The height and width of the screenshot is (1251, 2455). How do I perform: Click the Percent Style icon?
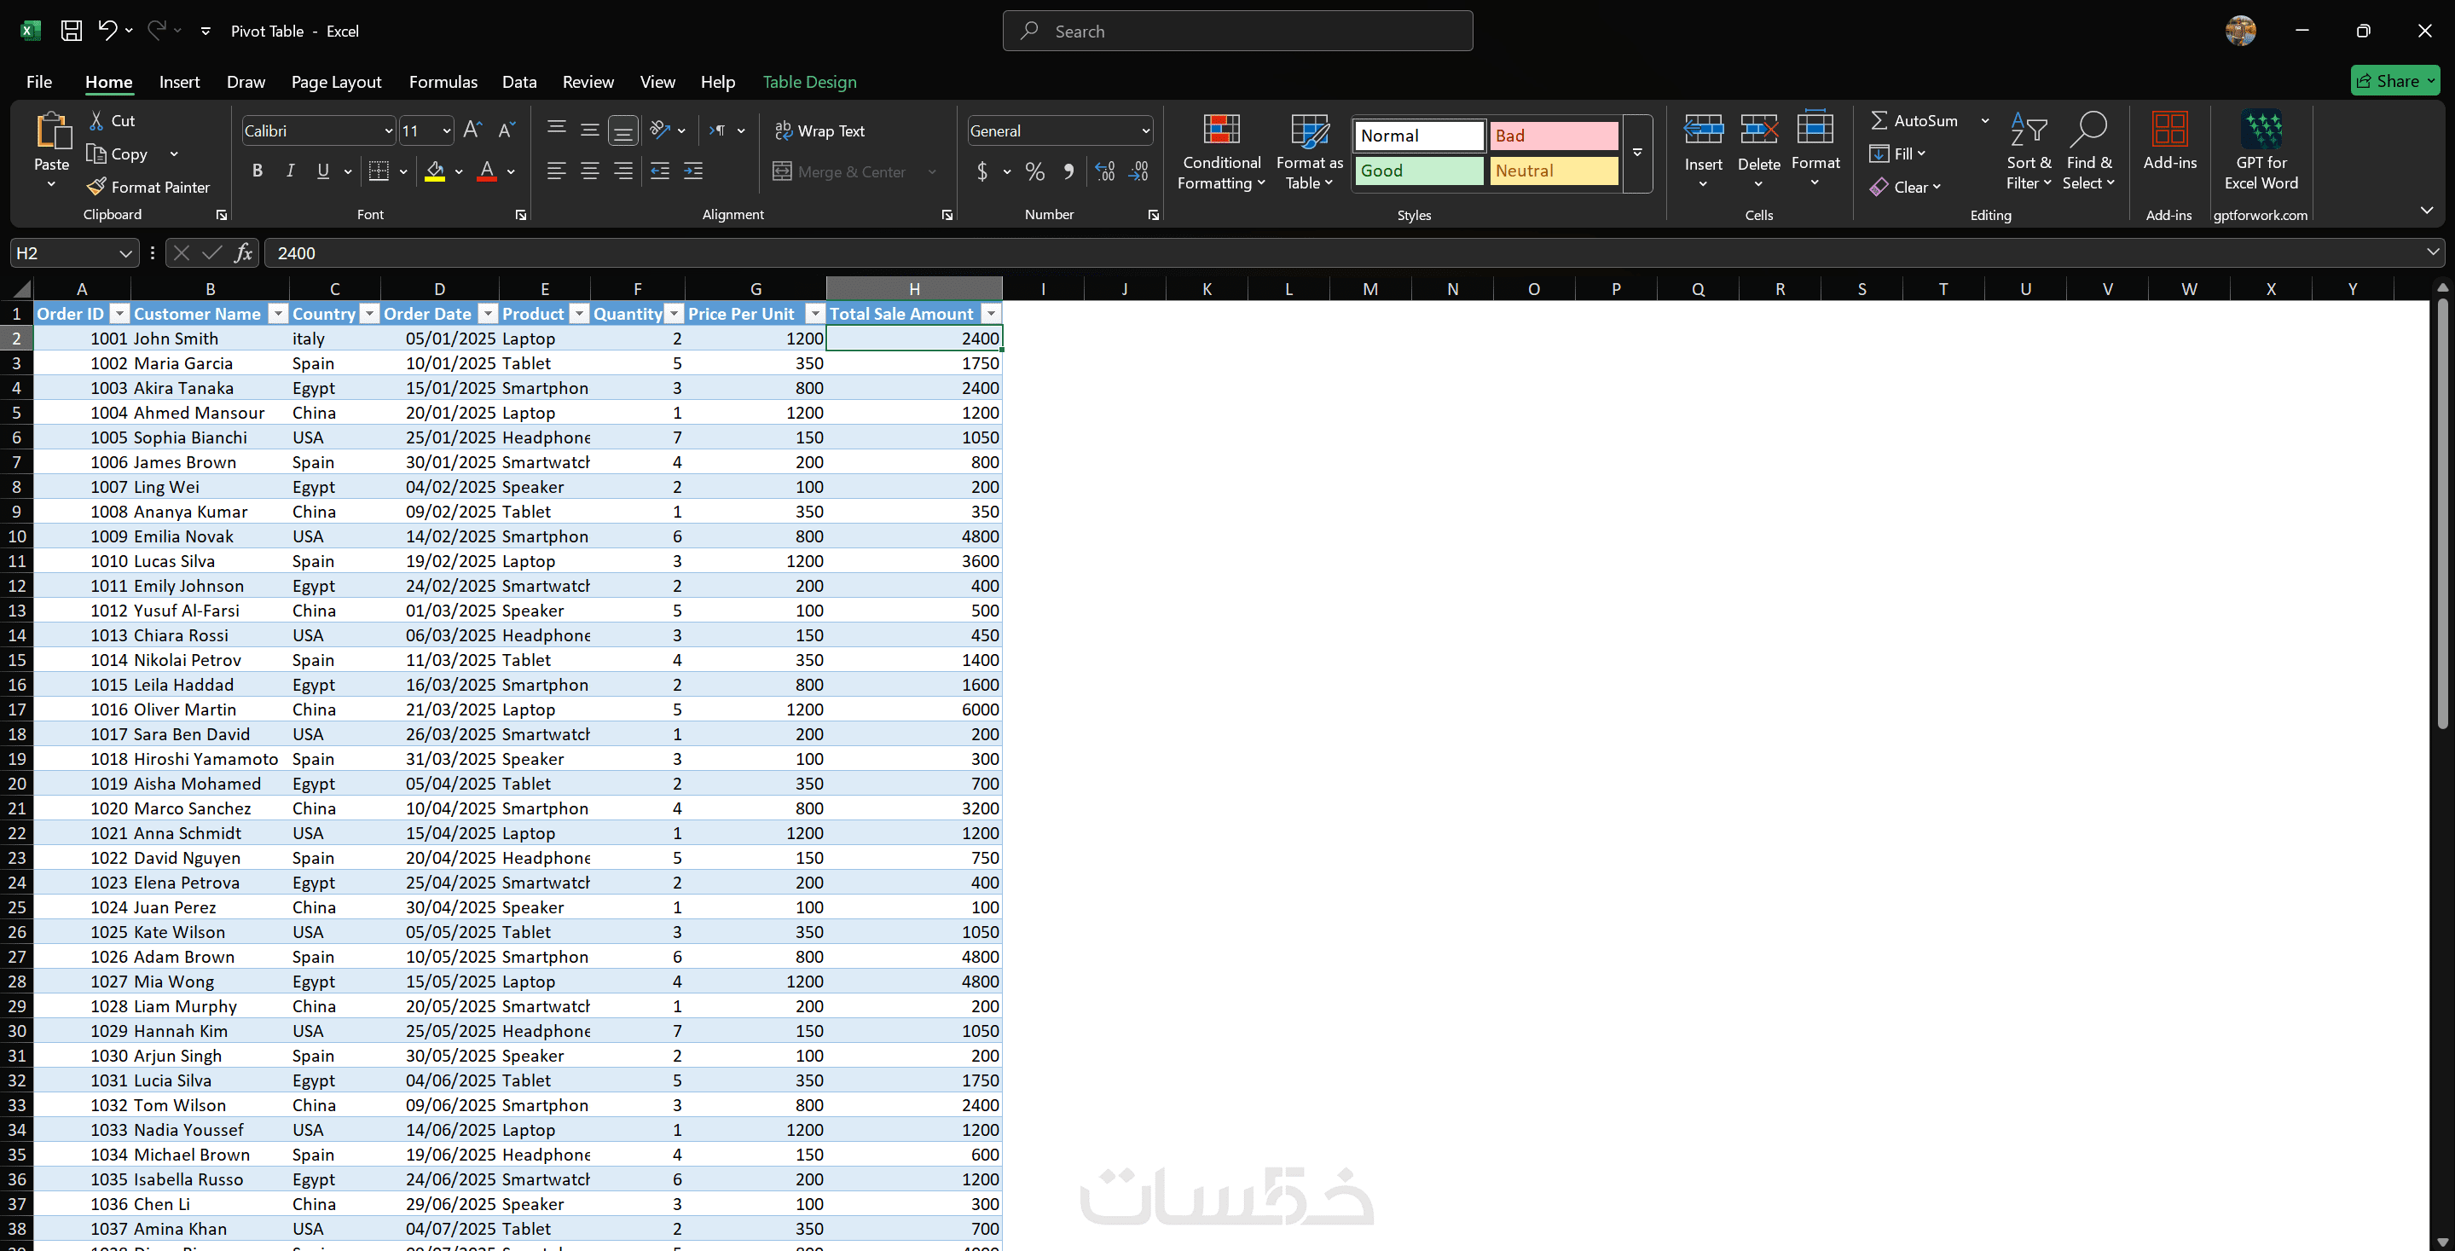click(x=1035, y=171)
